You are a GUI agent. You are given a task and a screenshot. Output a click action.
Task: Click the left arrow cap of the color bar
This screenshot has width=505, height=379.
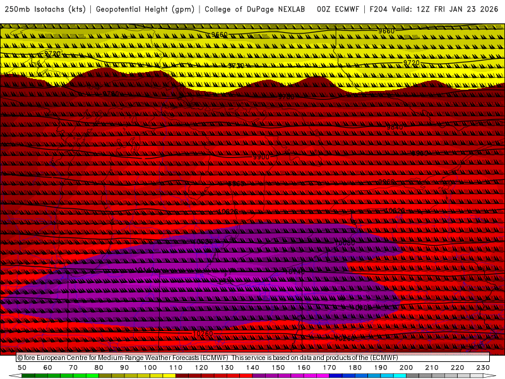pos(15,376)
